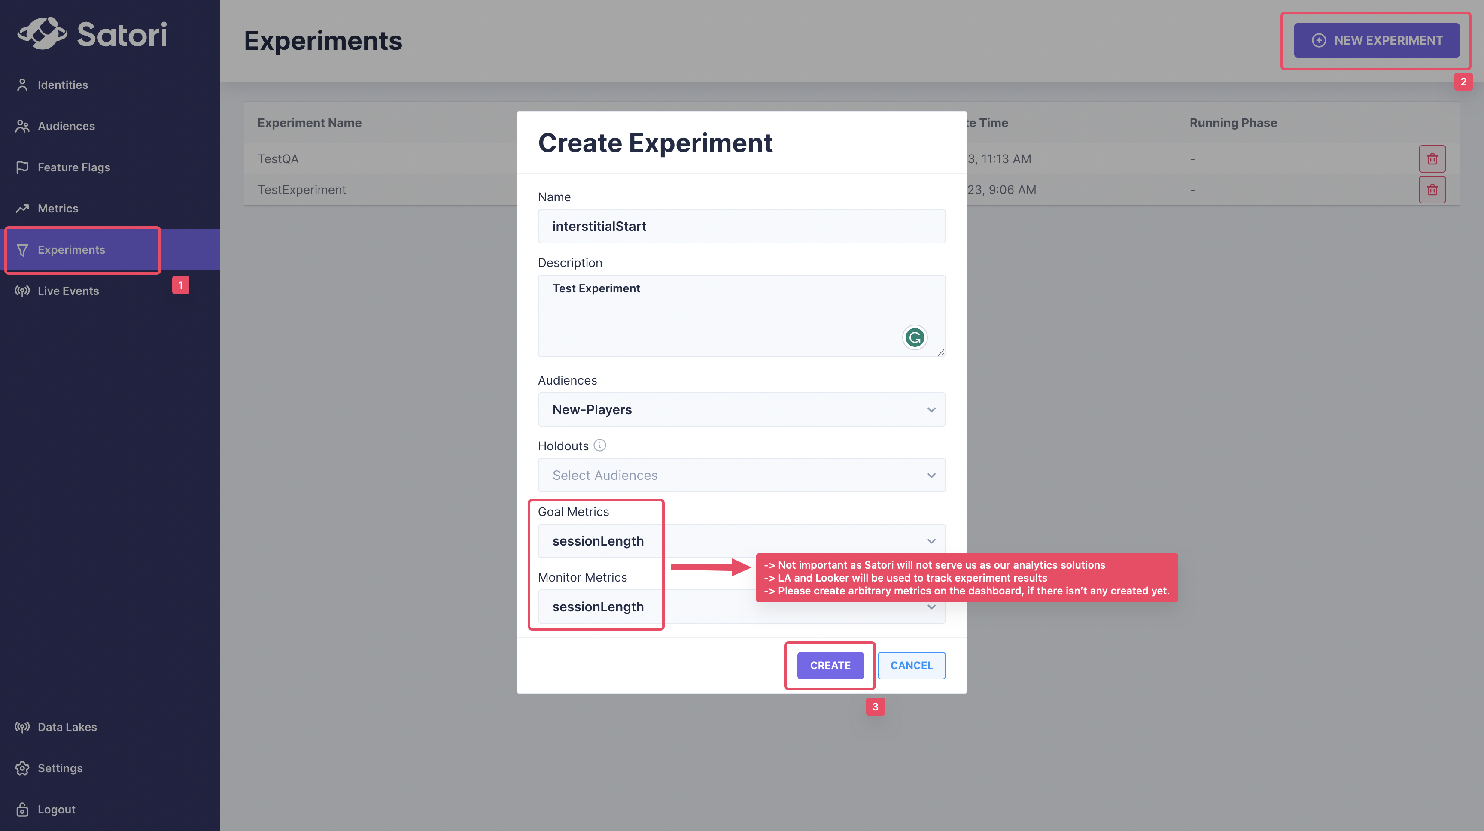Delete the TestExperiment experiment
The image size is (1484, 831).
pos(1432,190)
